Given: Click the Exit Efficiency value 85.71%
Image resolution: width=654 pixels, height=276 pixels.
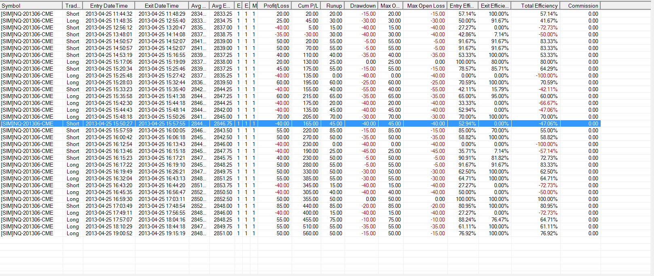Looking at the screenshot, I should [x=500, y=69].
